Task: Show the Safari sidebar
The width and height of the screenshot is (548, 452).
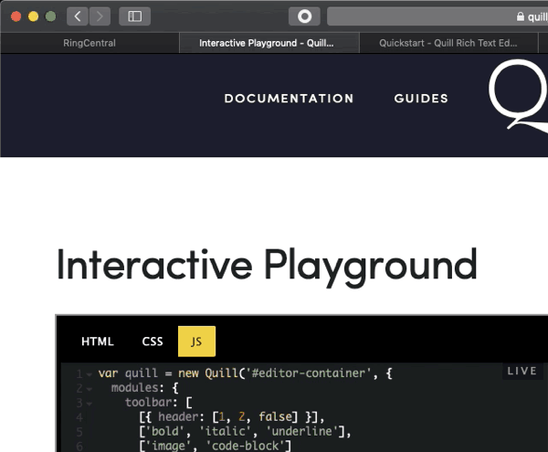Action: click(134, 16)
